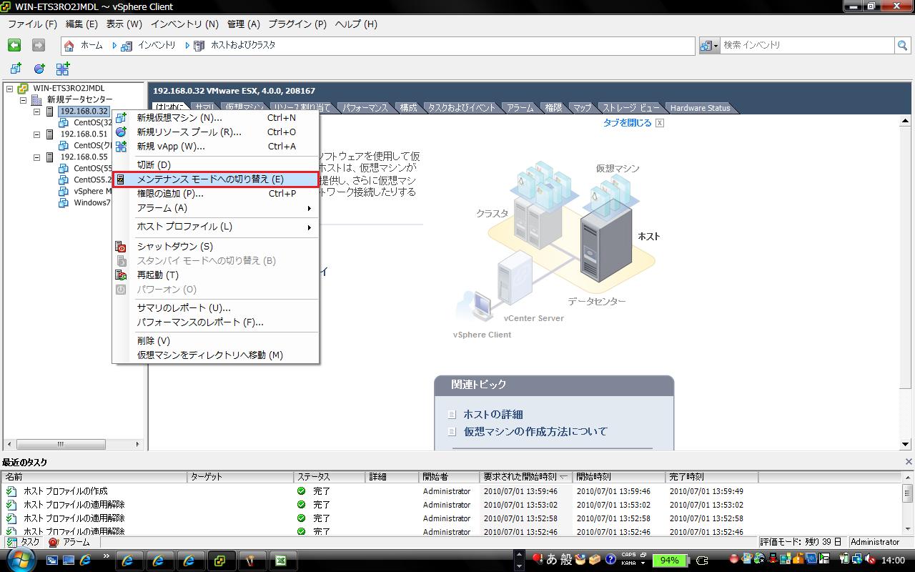Sort by 要求された開始時刻 column header
The image size is (915, 572).
525,476
